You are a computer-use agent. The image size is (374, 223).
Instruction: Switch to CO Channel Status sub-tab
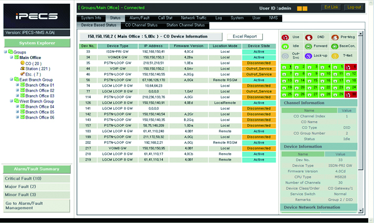141,25
